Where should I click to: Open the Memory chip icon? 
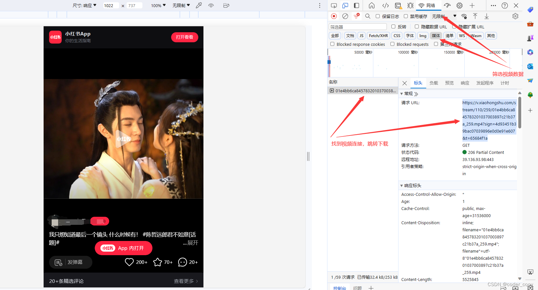tap(460, 5)
